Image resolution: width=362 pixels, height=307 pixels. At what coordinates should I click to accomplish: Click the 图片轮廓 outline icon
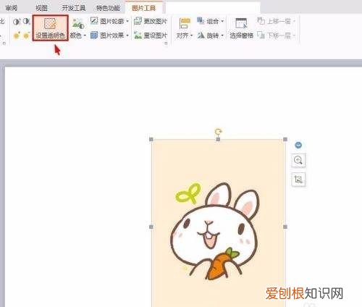point(94,21)
